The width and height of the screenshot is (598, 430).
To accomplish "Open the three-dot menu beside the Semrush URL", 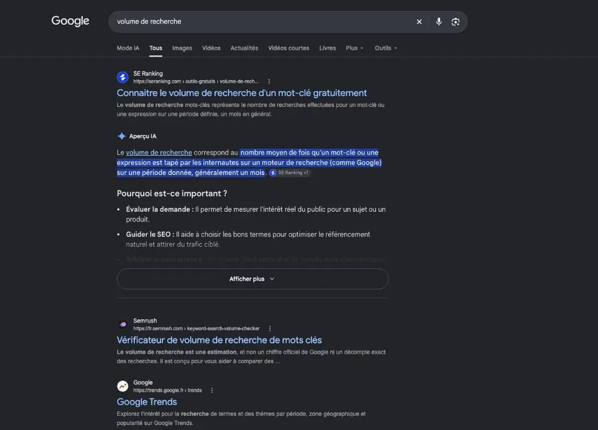I will (x=270, y=329).
